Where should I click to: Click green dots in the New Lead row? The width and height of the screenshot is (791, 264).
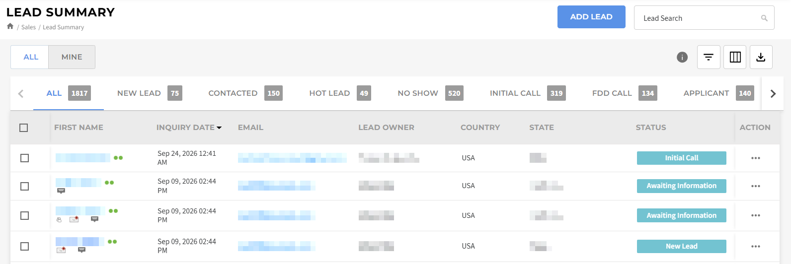tap(112, 242)
